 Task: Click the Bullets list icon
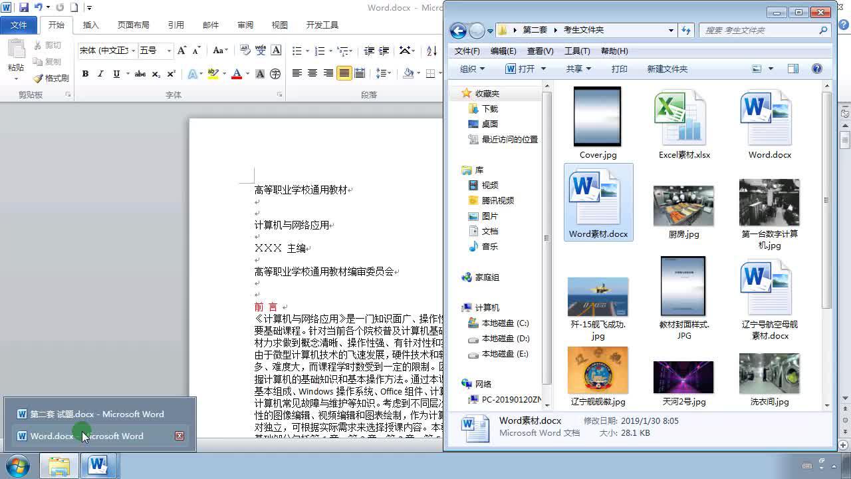click(297, 51)
